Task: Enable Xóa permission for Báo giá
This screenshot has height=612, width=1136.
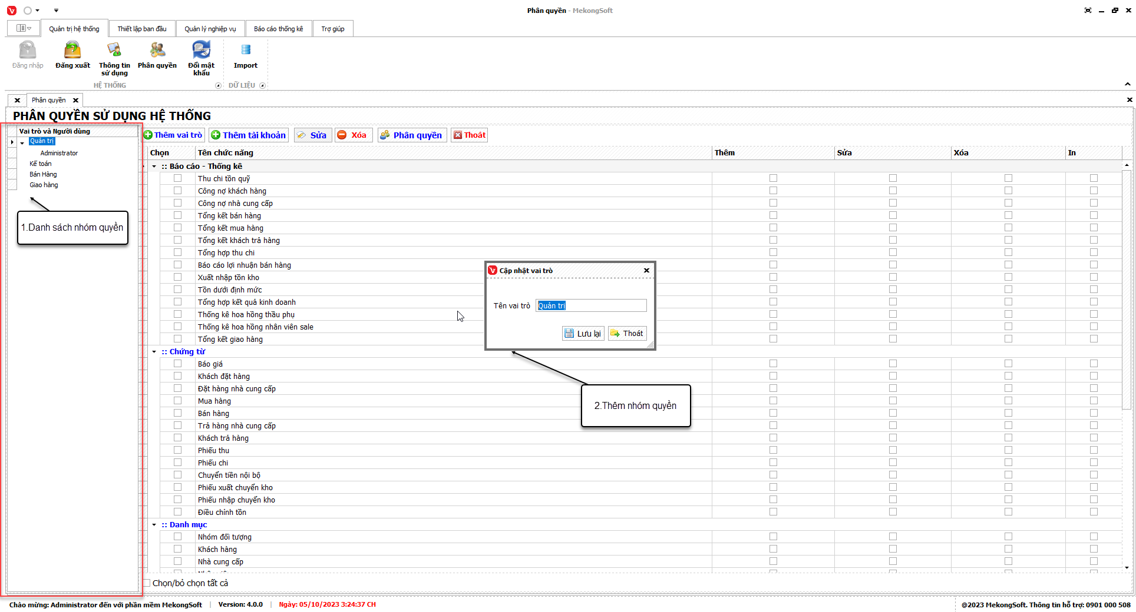Action: pos(1008,364)
